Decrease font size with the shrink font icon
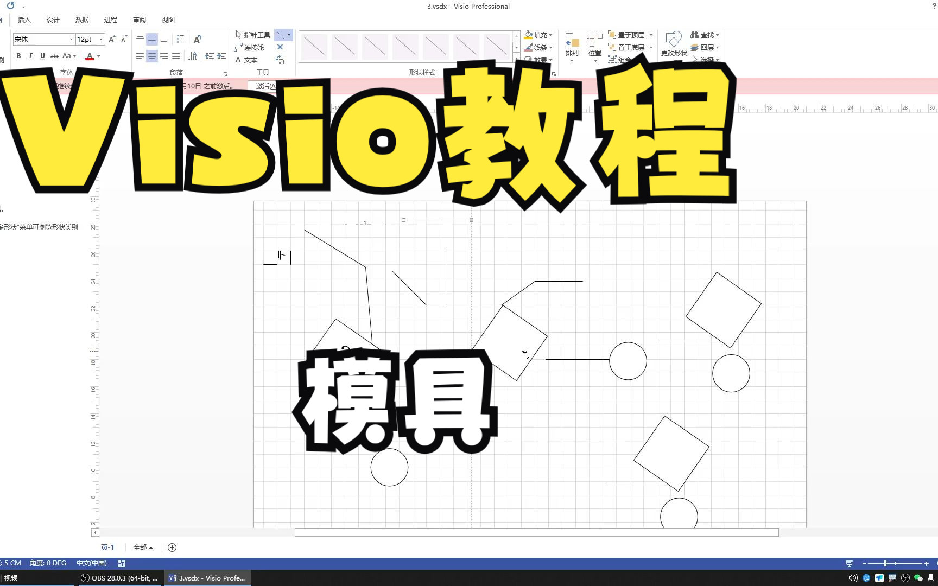The height and width of the screenshot is (586, 938). [124, 39]
